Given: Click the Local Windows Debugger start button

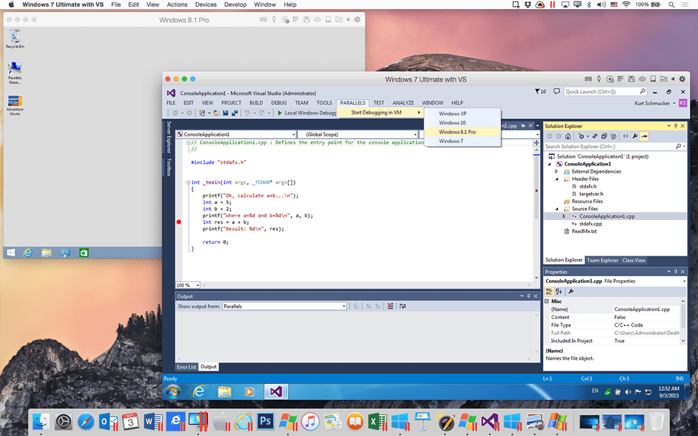Looking at the screenshot, I should pyautogui.click(x=307, y=113).
